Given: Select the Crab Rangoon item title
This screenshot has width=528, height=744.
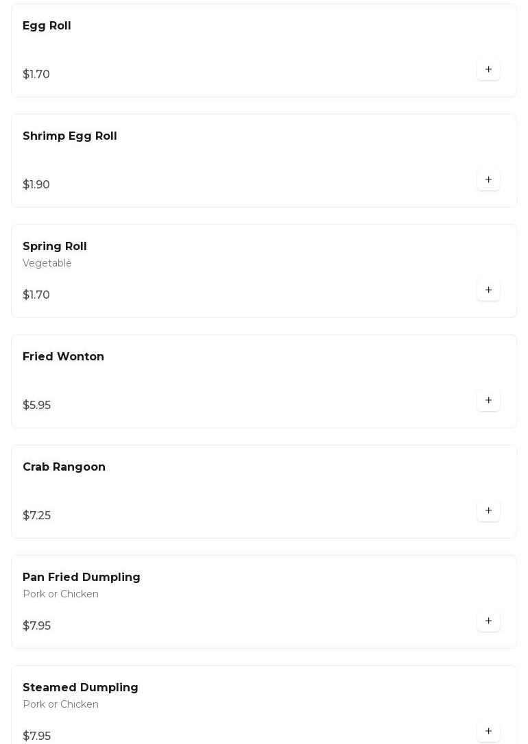Looking at the screenshot, I should (64, 467).
